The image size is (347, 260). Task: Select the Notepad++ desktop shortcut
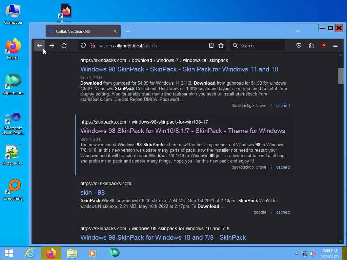(x=13, y=155)
